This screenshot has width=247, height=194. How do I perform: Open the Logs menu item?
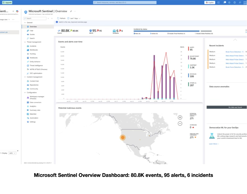[31, 31]
